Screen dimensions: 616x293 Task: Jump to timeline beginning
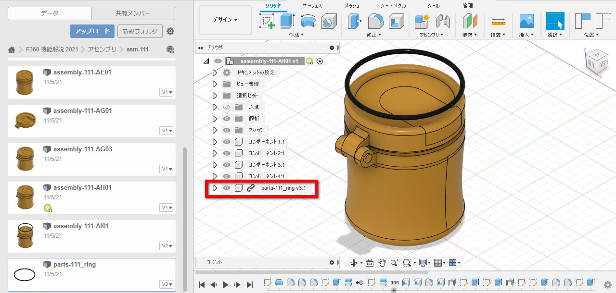[202, 285]
